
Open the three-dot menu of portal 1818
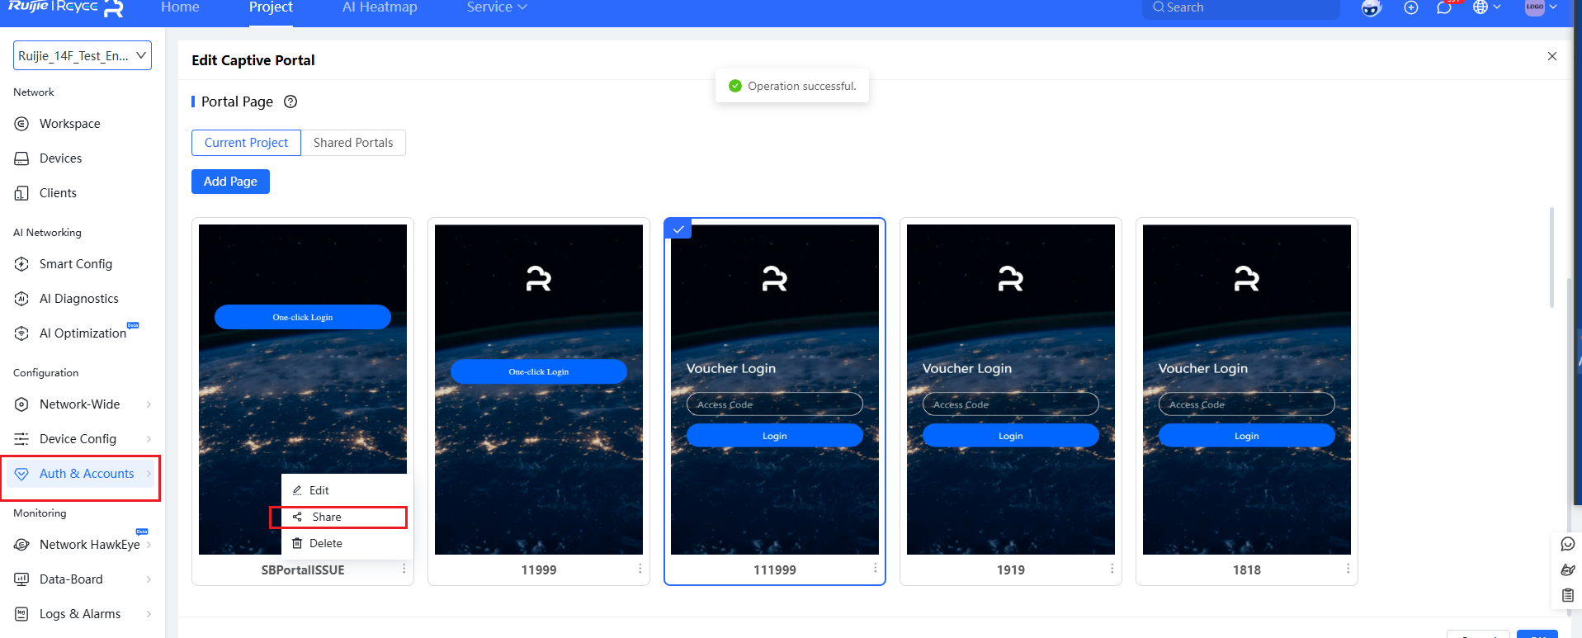pyautogui.click(x=1348, y=569)
